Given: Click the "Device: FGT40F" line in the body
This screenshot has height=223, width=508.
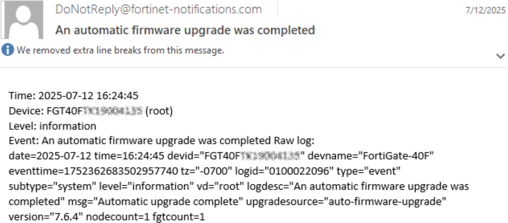Looking at the screenshot, I should click(x=91, y=111).
